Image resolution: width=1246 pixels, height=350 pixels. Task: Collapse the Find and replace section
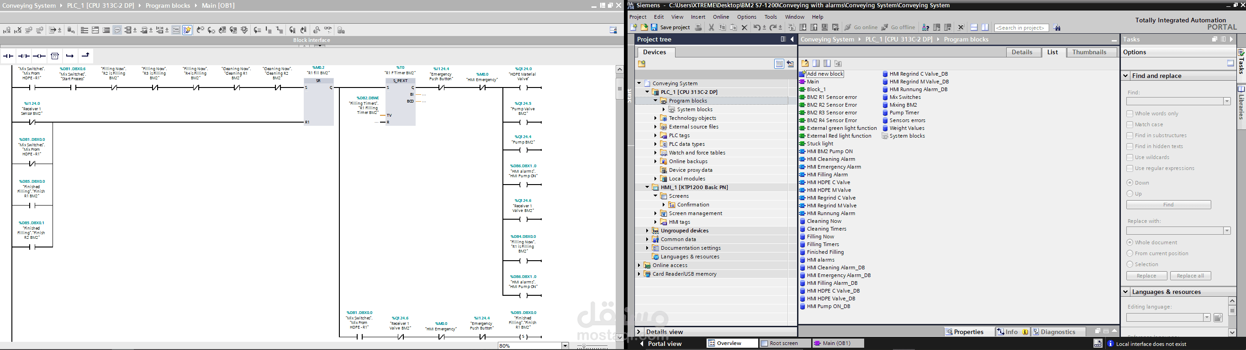1125,76
